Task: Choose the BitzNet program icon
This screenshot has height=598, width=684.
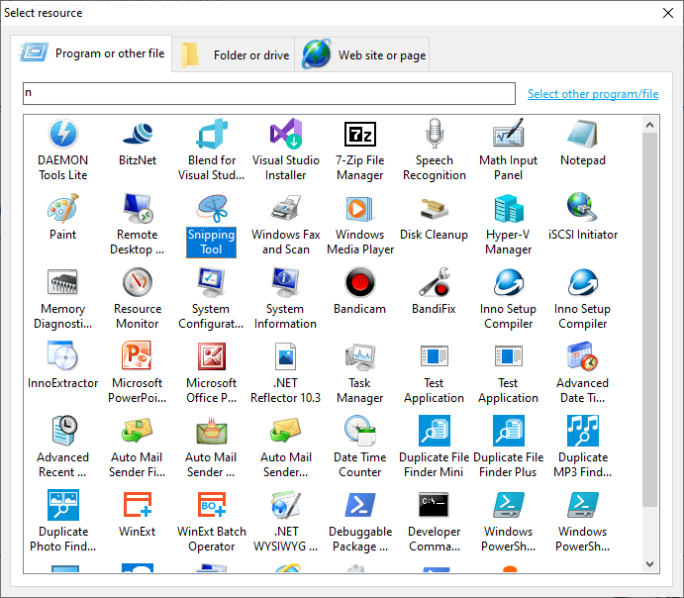Action: (138, 134)
